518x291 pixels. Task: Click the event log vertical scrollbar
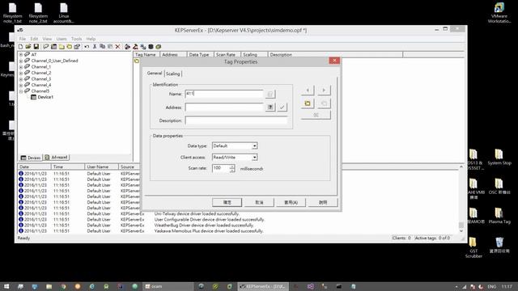(x=461, y=200)
